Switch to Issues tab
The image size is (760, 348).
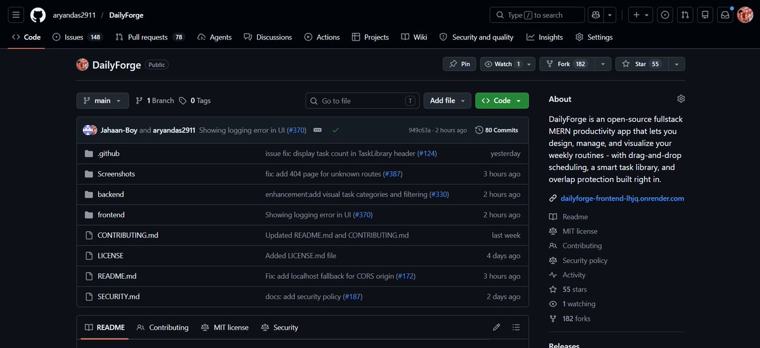(x=77, y=37)
